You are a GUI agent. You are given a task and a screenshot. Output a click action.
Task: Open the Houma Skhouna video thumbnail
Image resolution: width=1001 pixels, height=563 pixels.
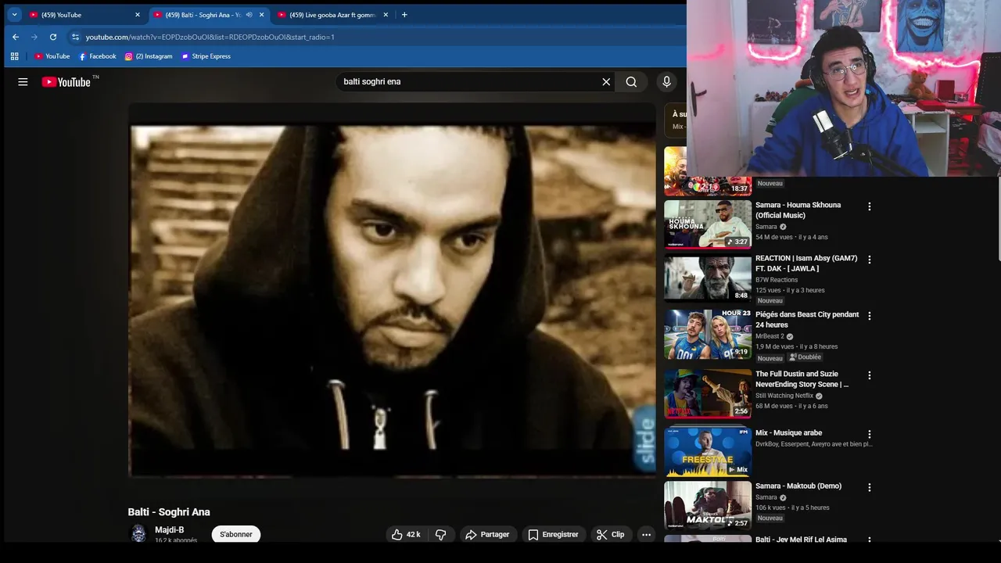tap(708, 224)
